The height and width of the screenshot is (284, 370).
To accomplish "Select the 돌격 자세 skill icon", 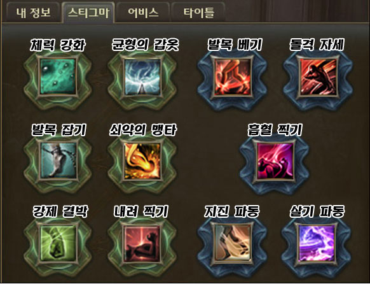I will pyautogui.click(x=318, y=77).
